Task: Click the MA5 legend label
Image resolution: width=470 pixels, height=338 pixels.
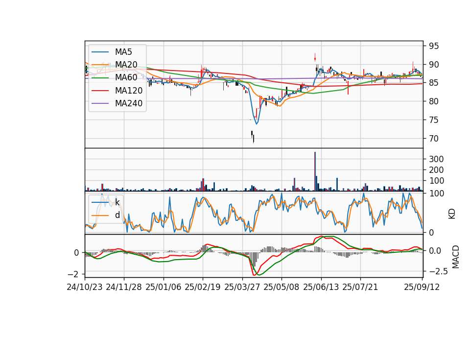Action: pos(123,52)
